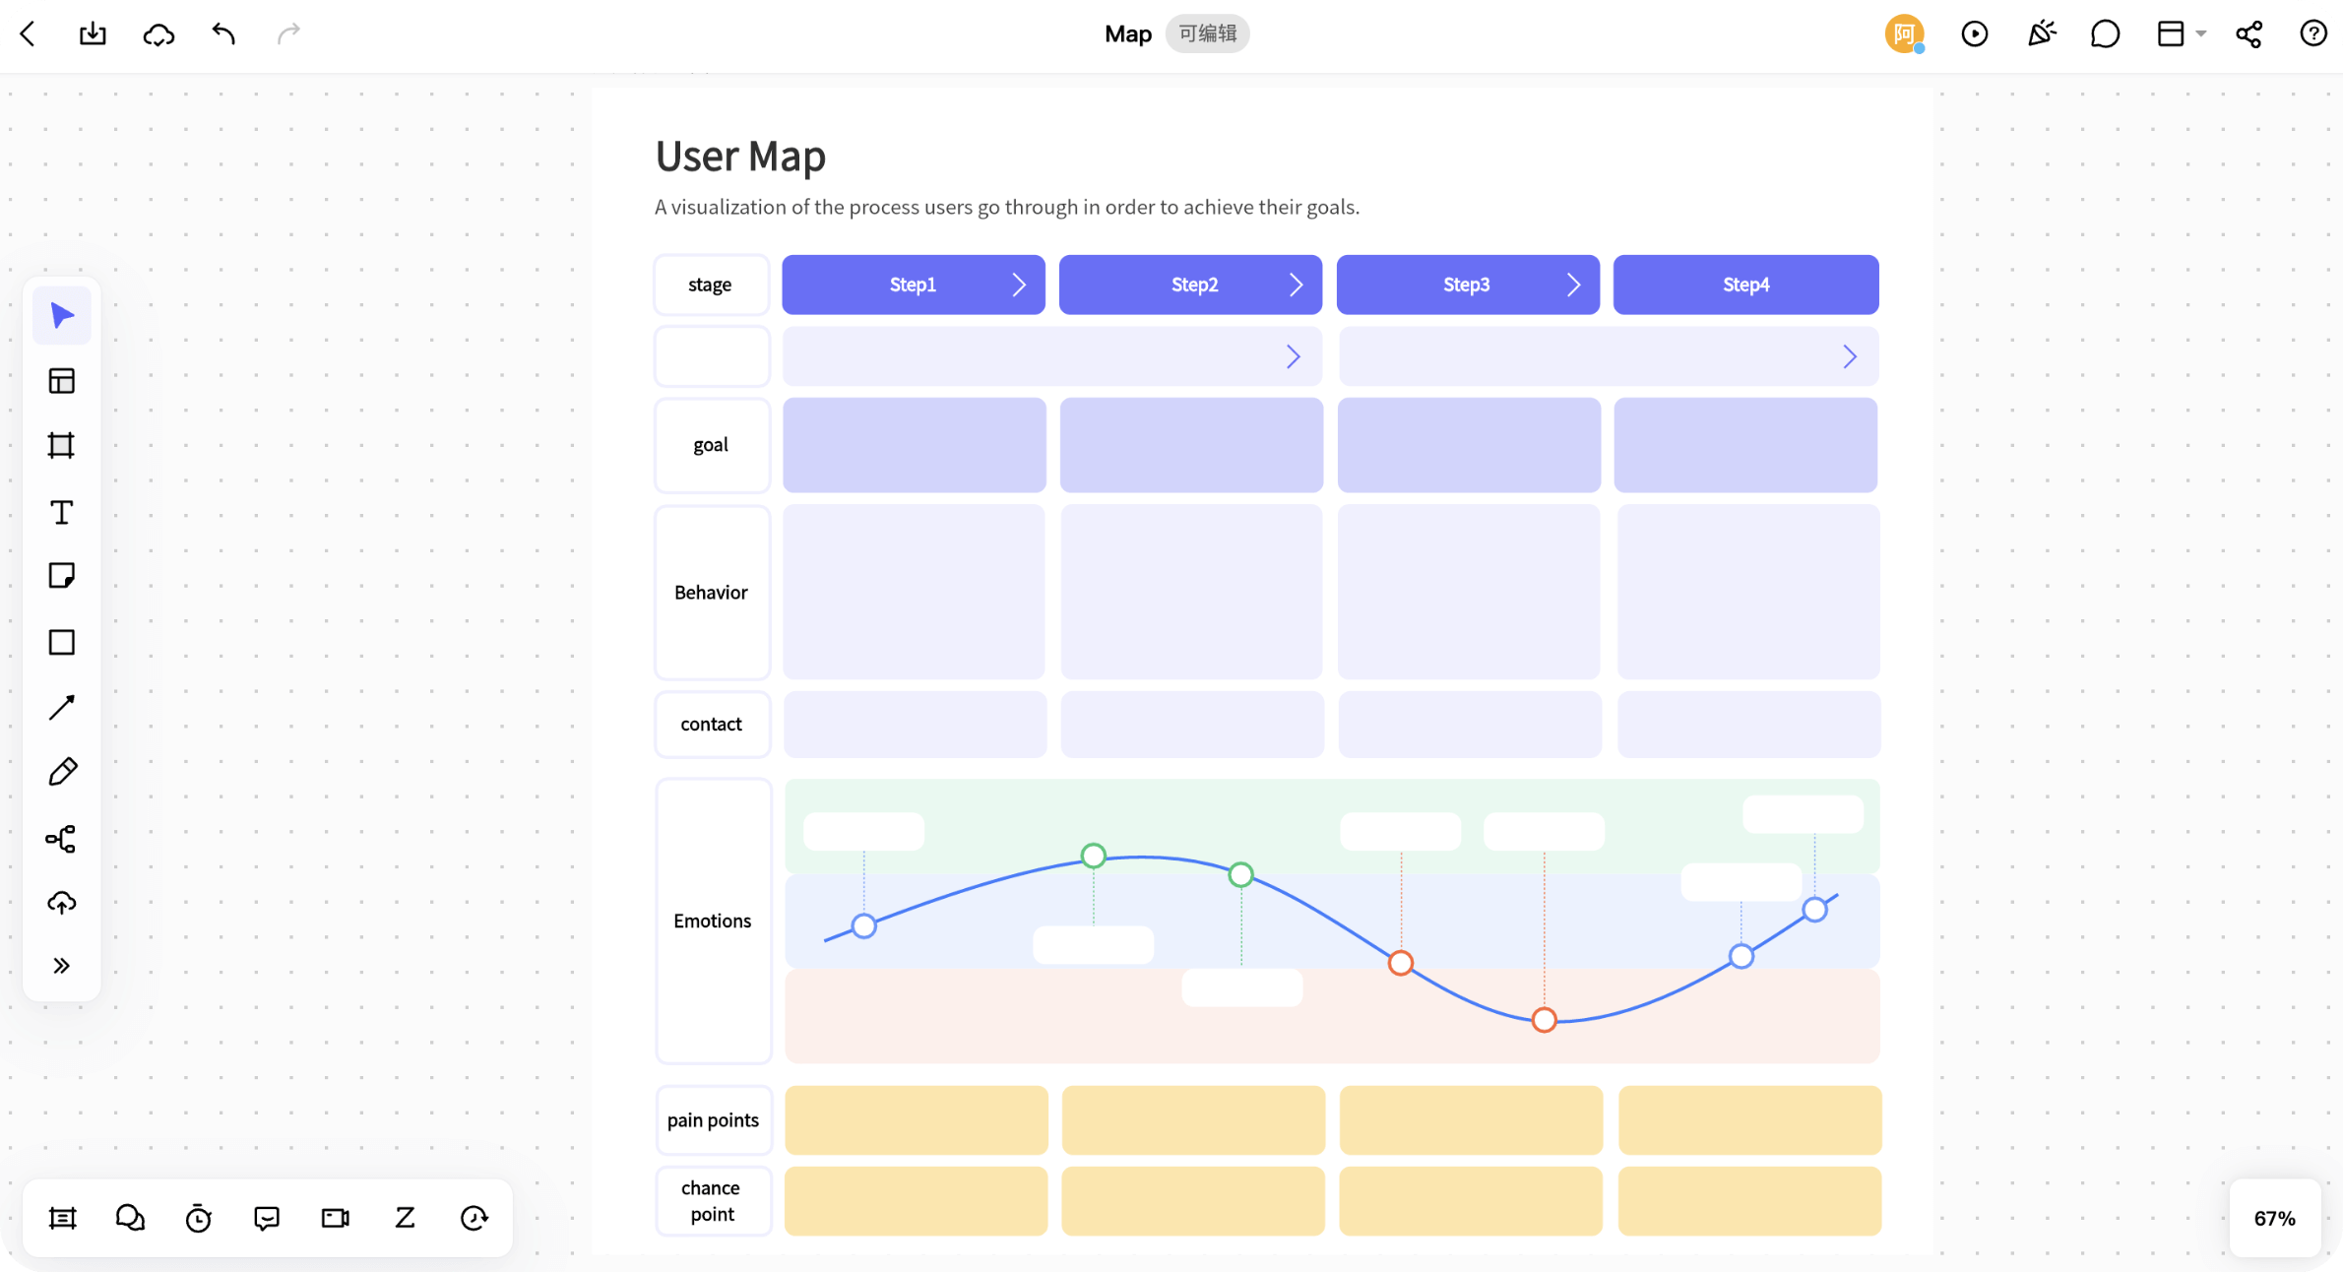Image resolution: width=2343 pixels, height=1272 pixels.
Task: Undo the last action
Action: coord(223,33)
